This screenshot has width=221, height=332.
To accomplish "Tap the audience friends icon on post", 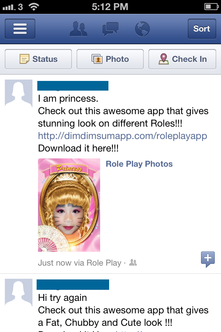I will tap(133, 263).
